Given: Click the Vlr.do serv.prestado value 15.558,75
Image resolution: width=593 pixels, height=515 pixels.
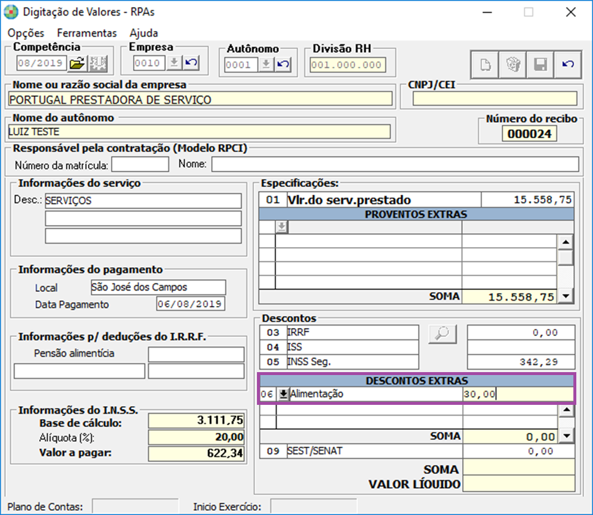Looking at the screenshot, I should [x=528, y=199].
